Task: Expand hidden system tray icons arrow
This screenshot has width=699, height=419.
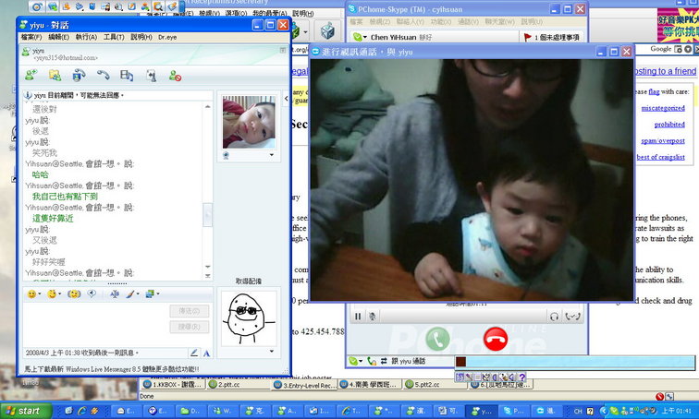Action: coord(604,412)
